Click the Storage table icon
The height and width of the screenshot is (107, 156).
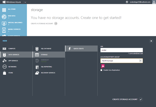pos(37,55)
